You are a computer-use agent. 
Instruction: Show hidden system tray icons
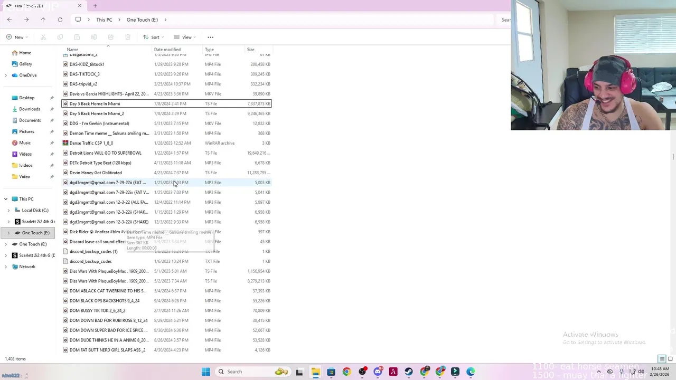coord(599,372)
